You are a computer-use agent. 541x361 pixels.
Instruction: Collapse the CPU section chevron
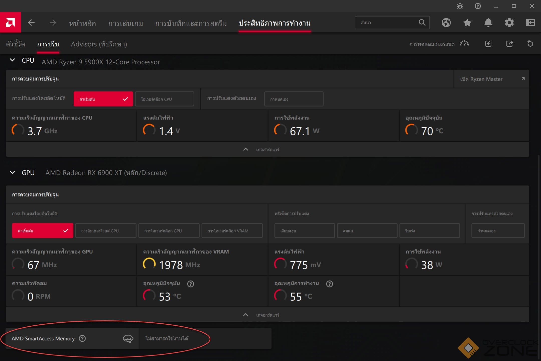click(12, 60)
